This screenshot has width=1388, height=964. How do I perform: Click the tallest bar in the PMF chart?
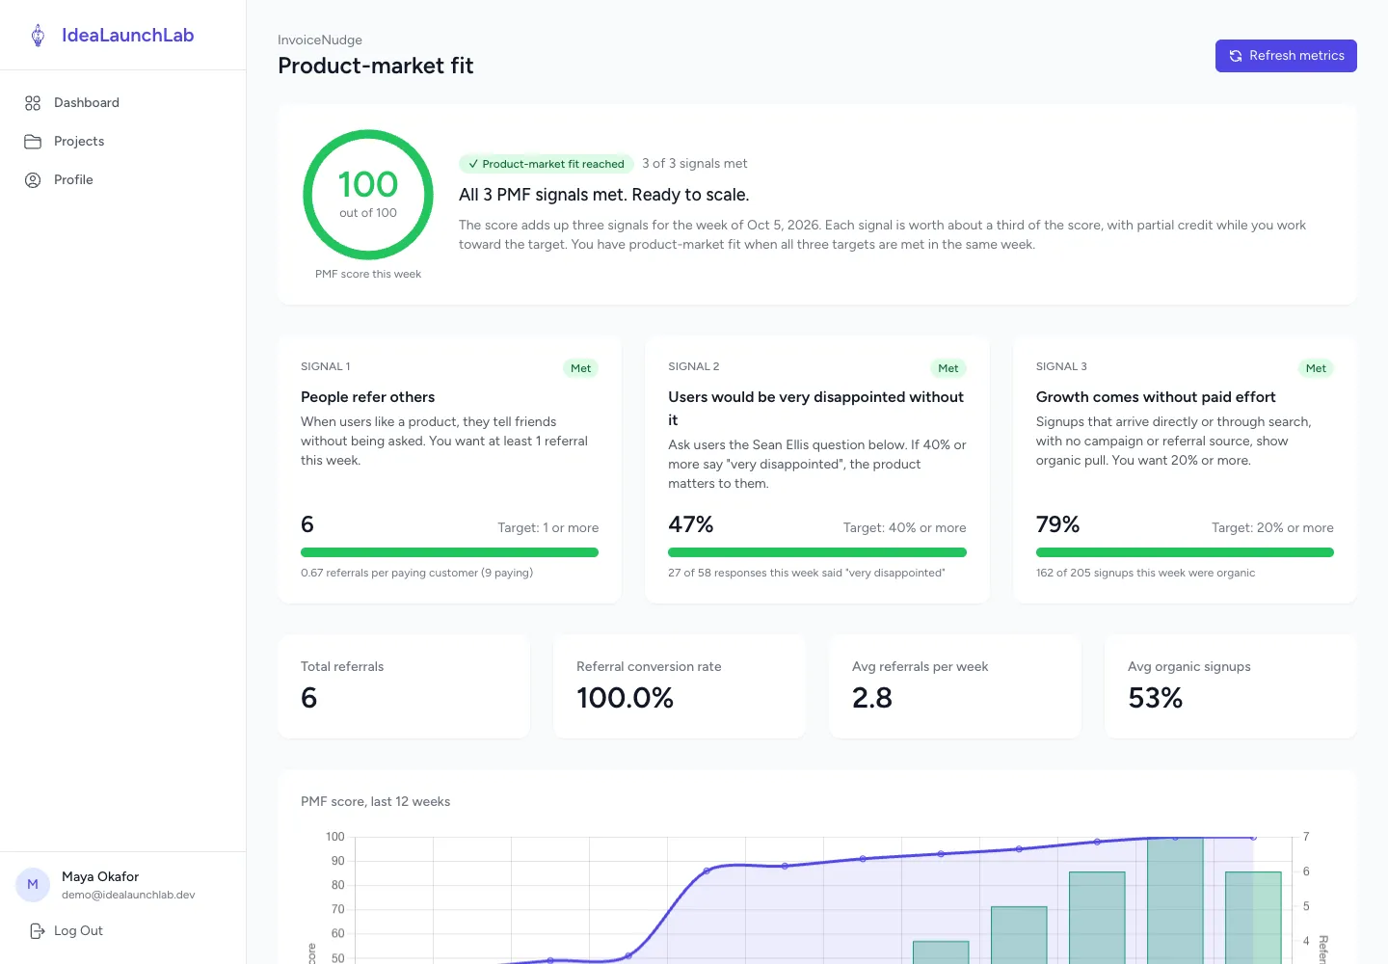click(1175, 900)
